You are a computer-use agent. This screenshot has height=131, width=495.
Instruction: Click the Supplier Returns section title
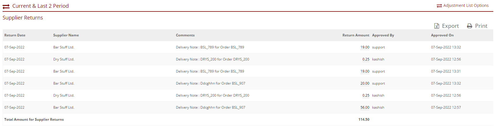[x=23, y=18]
